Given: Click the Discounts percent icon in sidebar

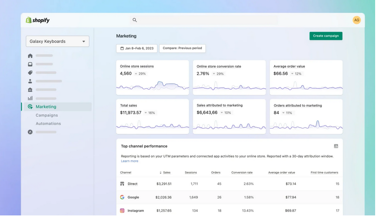Looking at the screenshot, I should tap(30, 132).
